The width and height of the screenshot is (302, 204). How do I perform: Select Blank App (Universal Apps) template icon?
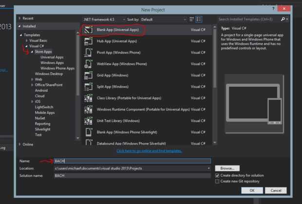point(88,30)
